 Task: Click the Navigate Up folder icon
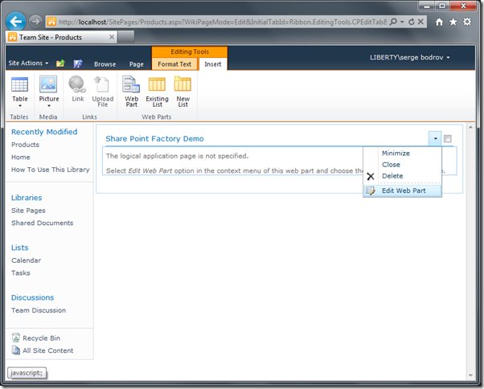pyautogui.click(x=60, y=63)
